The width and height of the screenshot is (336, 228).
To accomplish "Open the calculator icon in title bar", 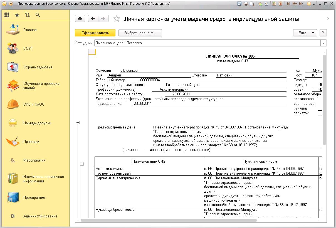I will click(274, 4).
